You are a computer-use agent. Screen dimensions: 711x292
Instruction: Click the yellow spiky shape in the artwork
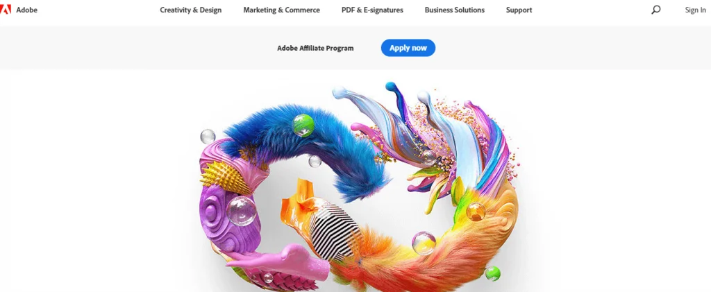click(224, 177)
